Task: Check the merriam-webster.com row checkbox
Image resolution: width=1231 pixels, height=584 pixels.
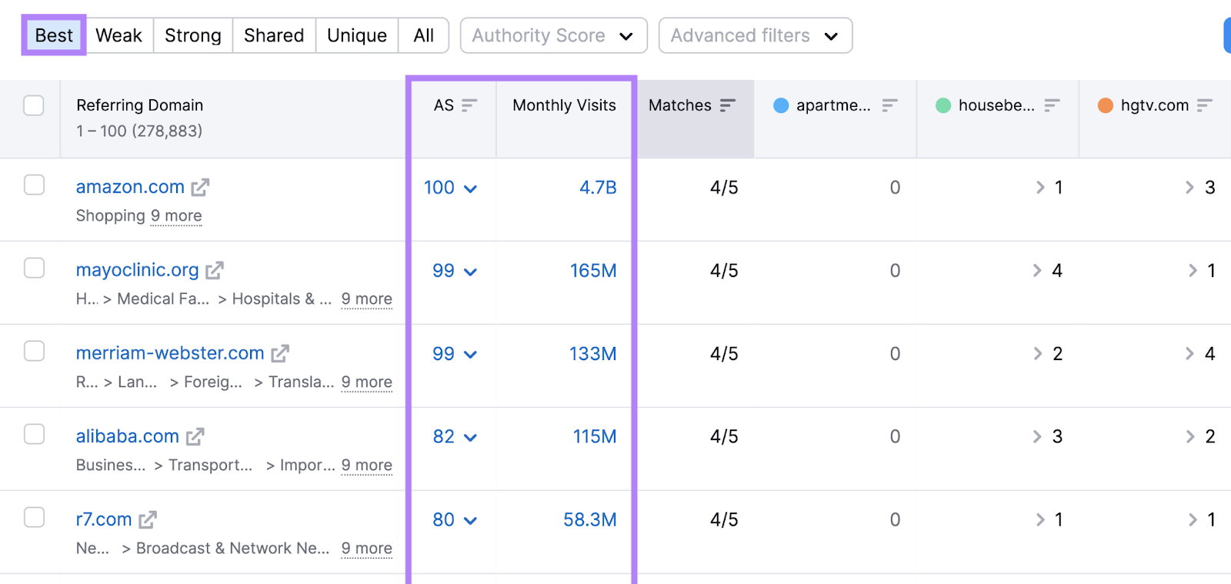Action: point(34,351)
